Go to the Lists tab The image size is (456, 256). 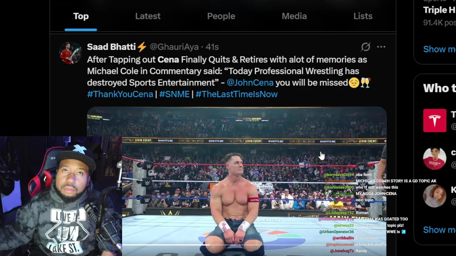tap(363, 16)
